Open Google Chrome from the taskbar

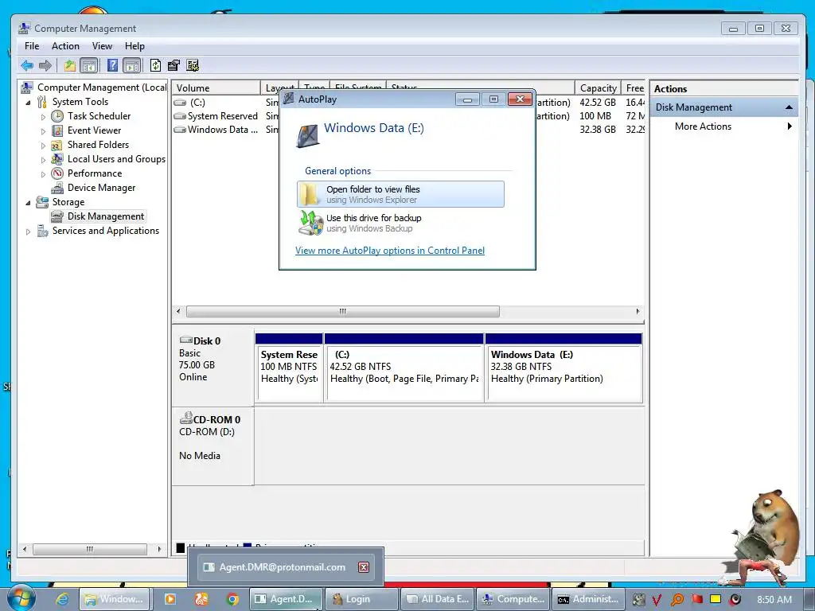232,599
